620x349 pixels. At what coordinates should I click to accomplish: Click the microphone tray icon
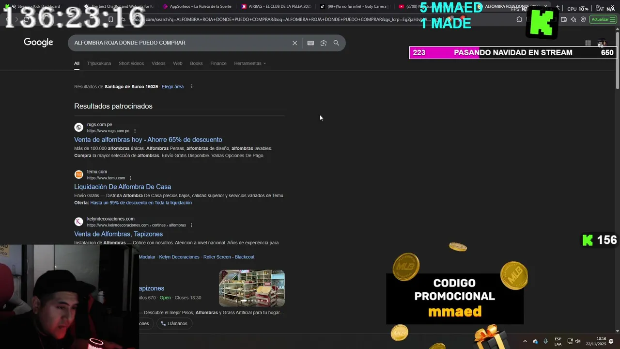click(545, 341)
